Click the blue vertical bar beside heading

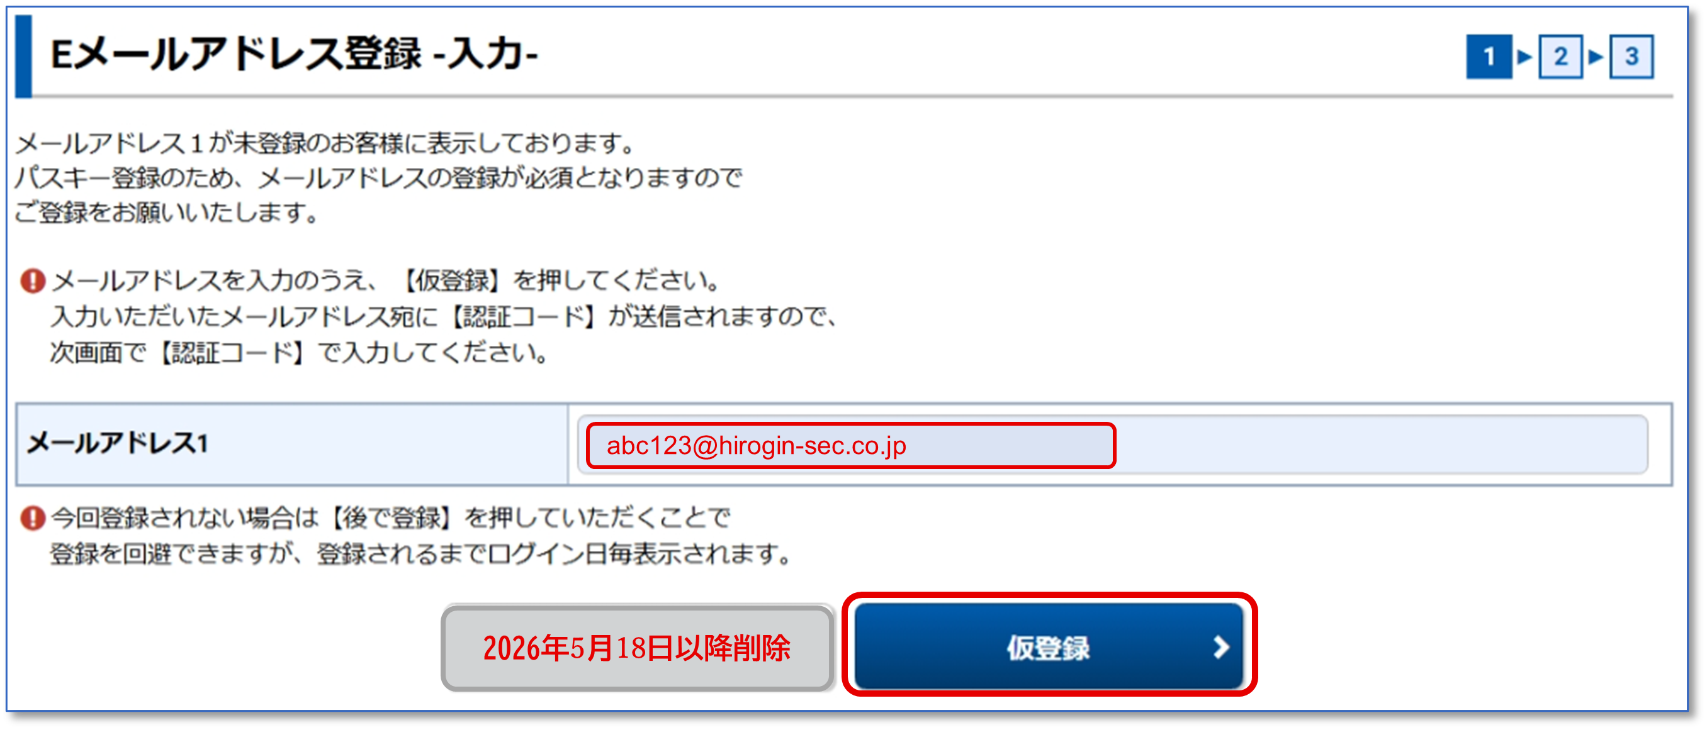click(x=23, y=56)
